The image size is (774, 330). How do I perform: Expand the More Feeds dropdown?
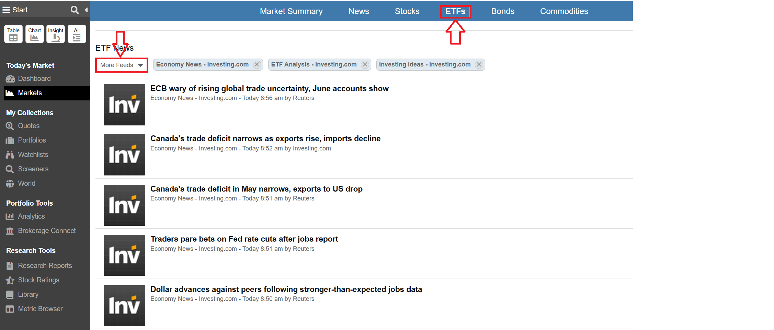(x=122, y=65)
